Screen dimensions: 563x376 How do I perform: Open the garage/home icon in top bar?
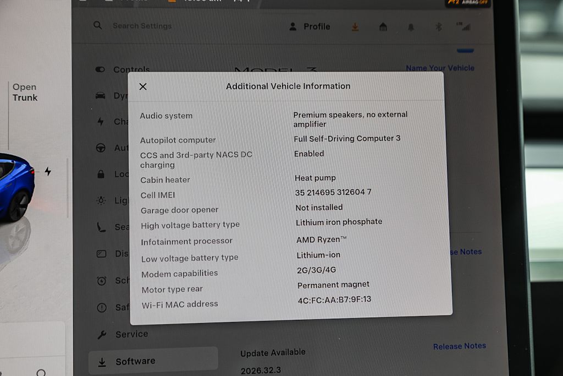click(x=383, y=27)
